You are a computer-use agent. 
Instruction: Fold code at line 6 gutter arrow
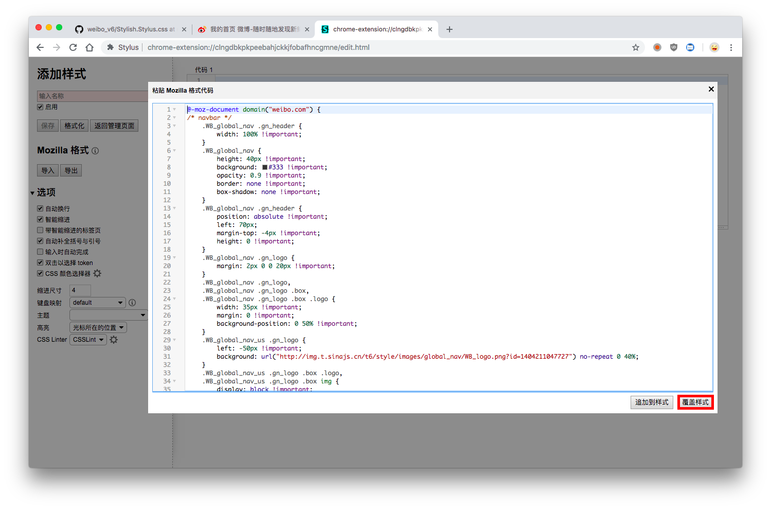coord(174,151)
